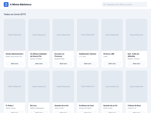This screenshot has height=113, width=151.
Task: Click the title Rei Lear
Action: [x=33, y=105]
